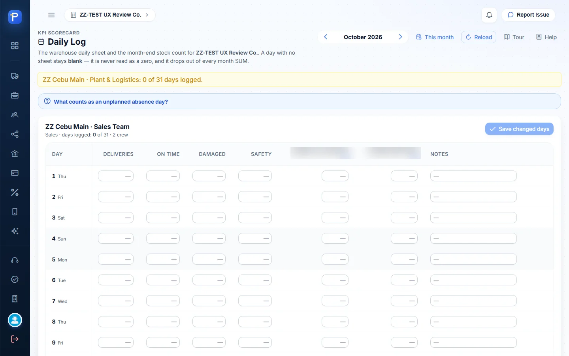Open the credit card sidebar icon
Screen dimensions: 569x356
(x=15, y=173)
